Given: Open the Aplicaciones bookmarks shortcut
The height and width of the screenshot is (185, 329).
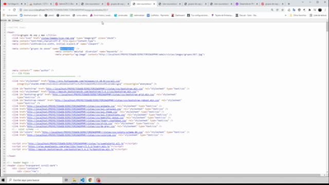Looking at the screenshot, I should coord(10,15).
